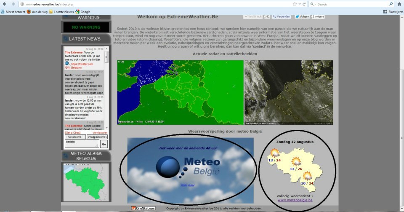Click the LATEST NEWS panel header
The image size is (404, 212).
click(x=86, y=39)
